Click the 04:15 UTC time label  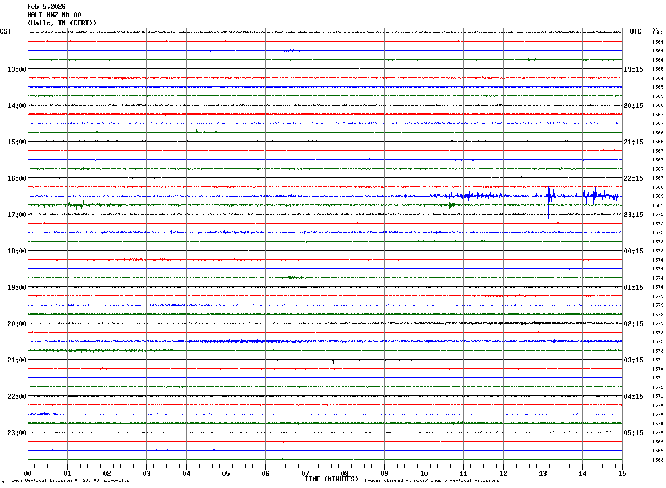pyautogui.click(x=634, y=397)
